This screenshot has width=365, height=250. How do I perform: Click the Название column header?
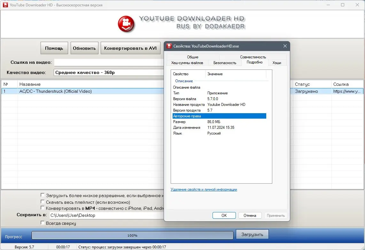tap(90, 84)
